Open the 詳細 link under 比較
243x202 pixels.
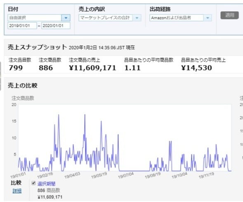17,191
